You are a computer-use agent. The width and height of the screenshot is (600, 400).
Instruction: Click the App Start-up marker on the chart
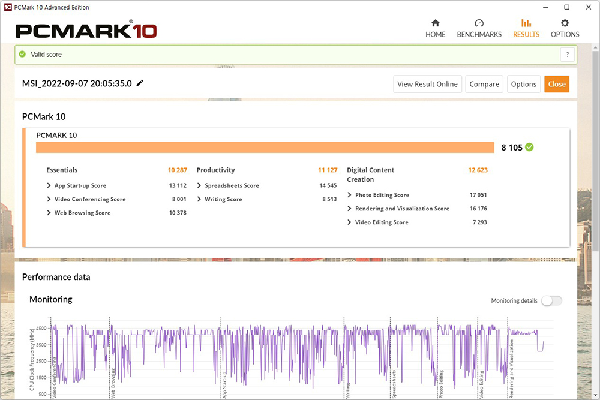[x=224, y=385]
